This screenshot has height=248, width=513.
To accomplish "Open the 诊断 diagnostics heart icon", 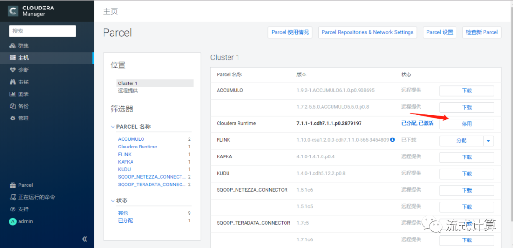I will click(13, 70).
